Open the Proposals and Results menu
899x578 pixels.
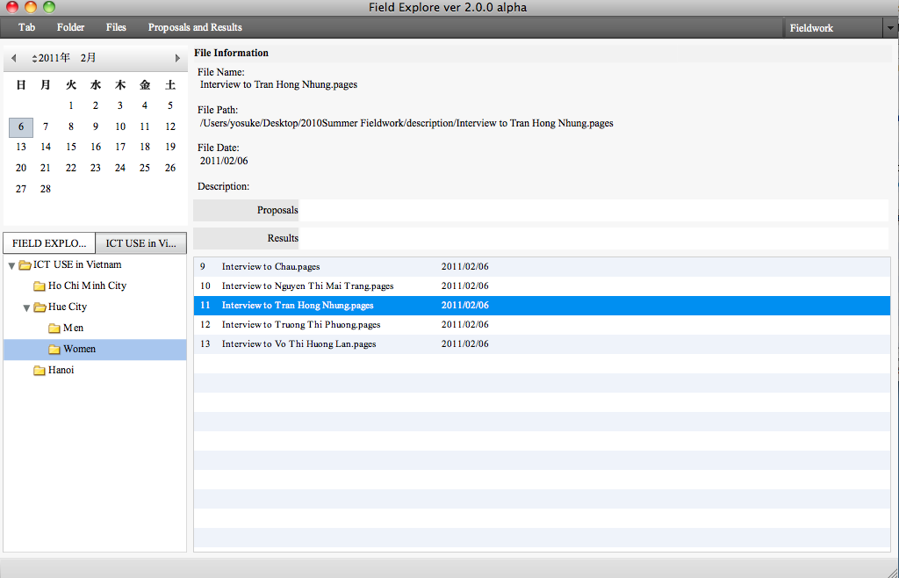195,27
